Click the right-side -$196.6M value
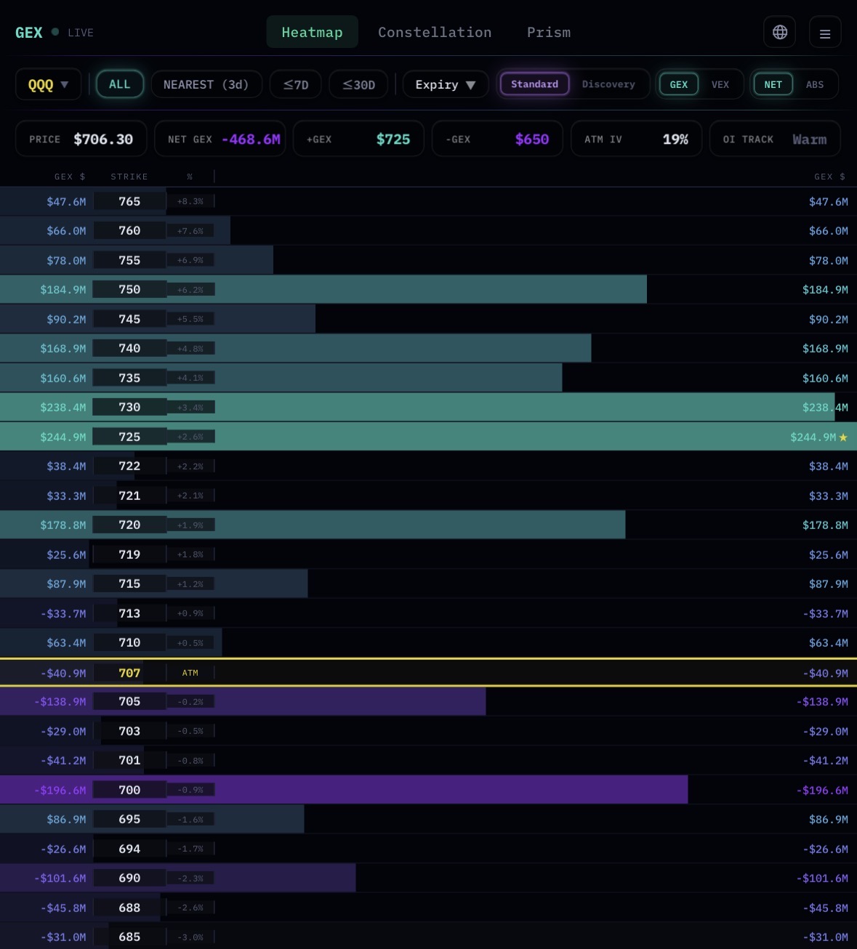857x949 pixels. click(822, 790)
